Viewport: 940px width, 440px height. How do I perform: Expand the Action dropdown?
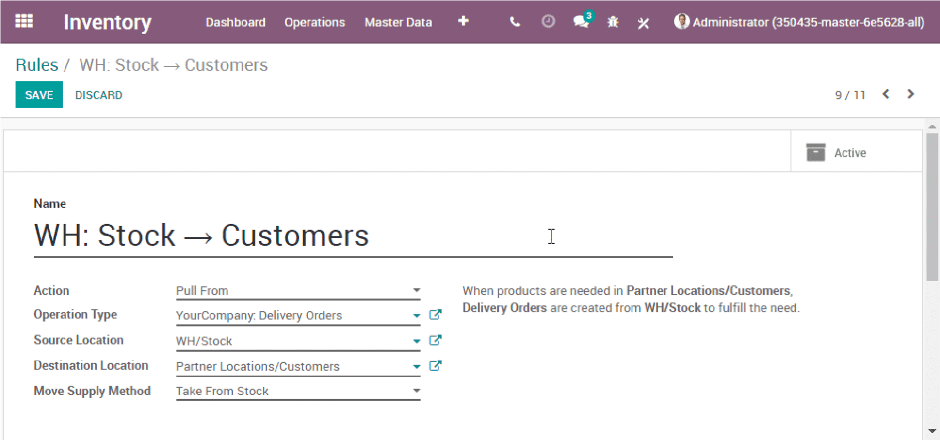[x=416, y=290]
